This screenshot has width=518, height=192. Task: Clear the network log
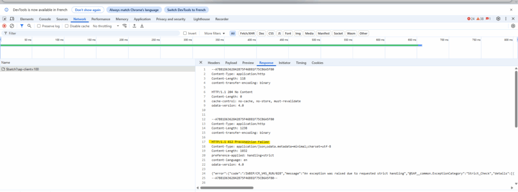(x=12, y=26)
